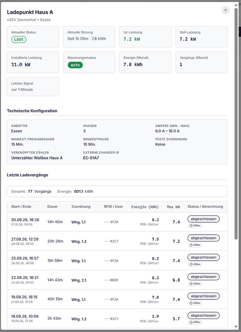Click the 'vZEV Sonnenhof • Easee' subtitle
The image size is (241, 332).
pyautogui.click(x=29, y=20)
